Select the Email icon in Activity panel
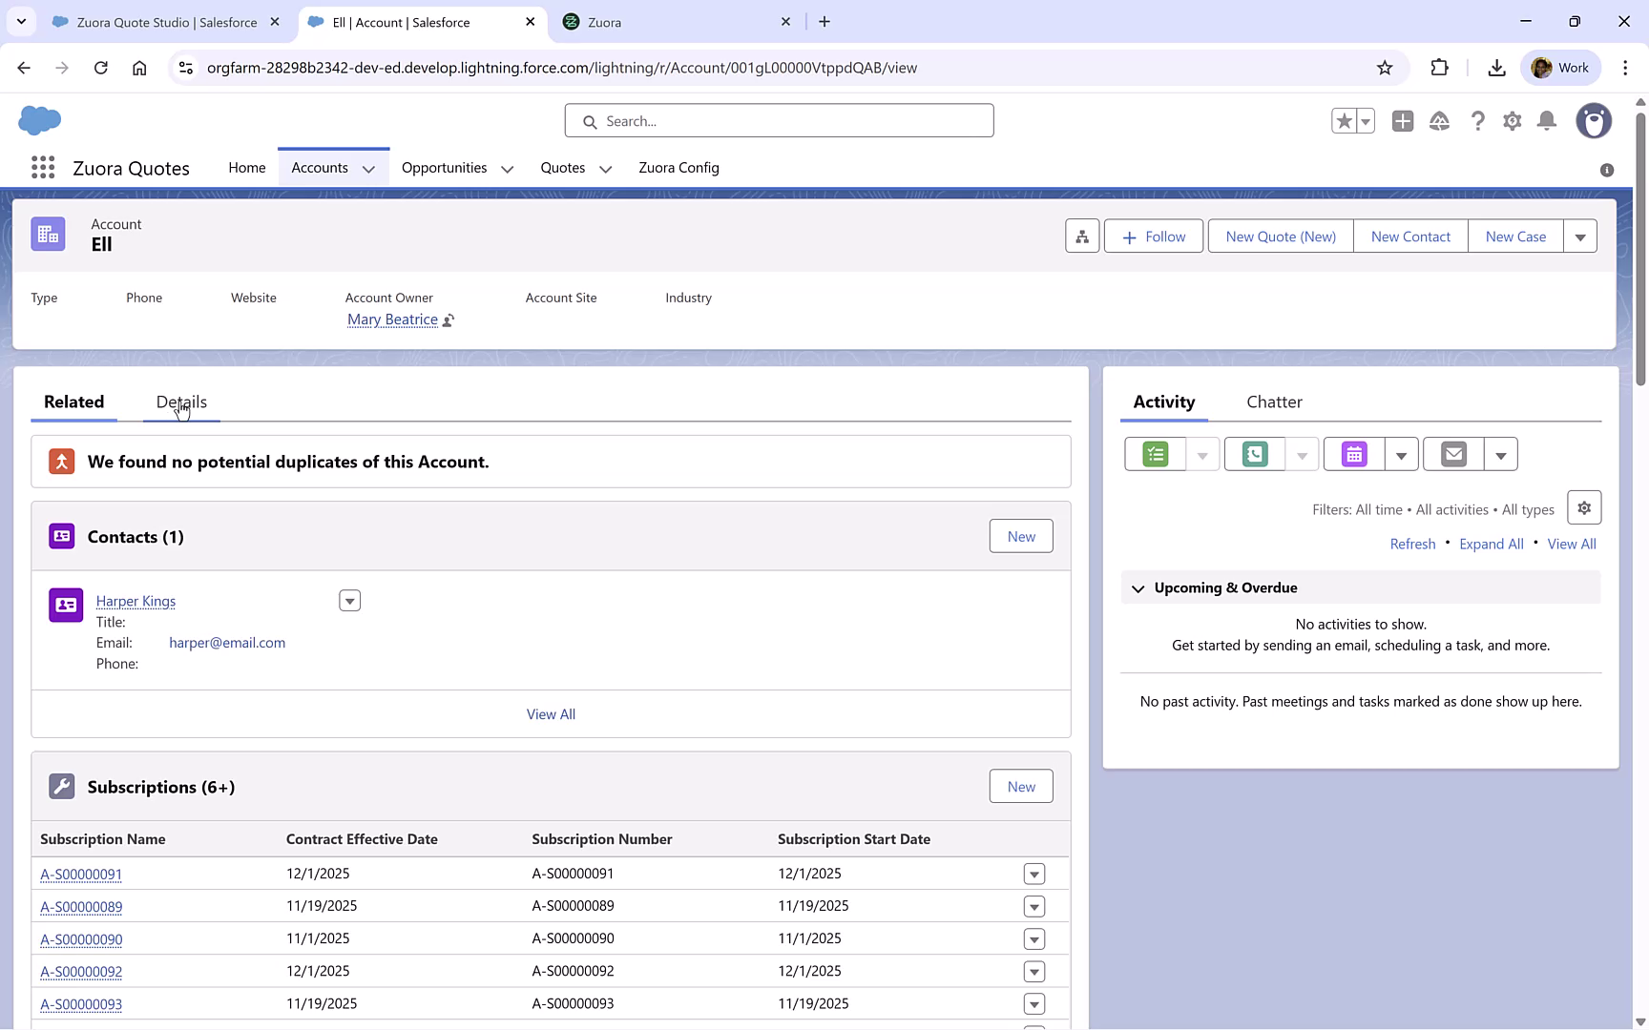 [x=1452, y=454]
